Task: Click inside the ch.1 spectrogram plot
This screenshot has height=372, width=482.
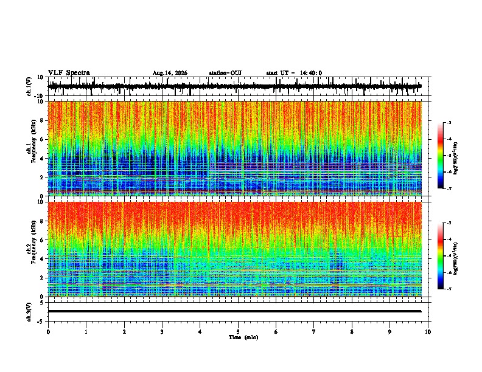Action: click(234, 148)
